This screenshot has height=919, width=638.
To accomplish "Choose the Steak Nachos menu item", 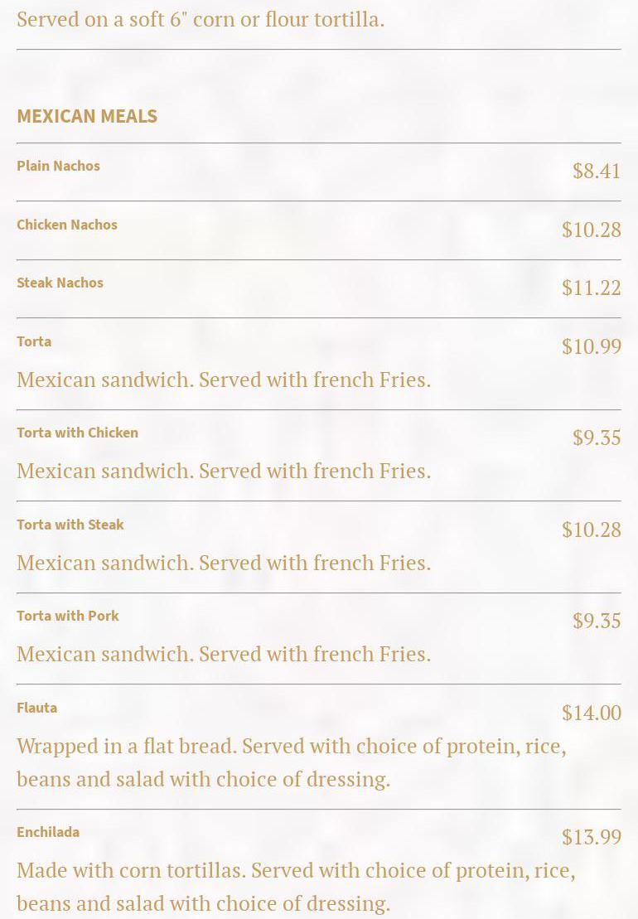I will coord(60,283).
